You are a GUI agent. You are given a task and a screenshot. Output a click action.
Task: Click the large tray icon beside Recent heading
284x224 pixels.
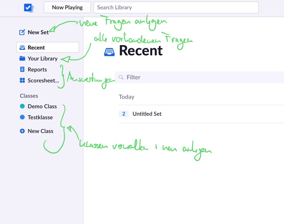[x=109, y=51]
